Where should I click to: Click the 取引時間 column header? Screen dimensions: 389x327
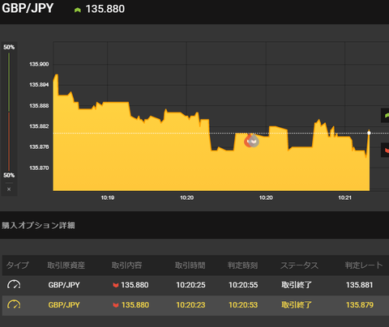pos(190,265)
